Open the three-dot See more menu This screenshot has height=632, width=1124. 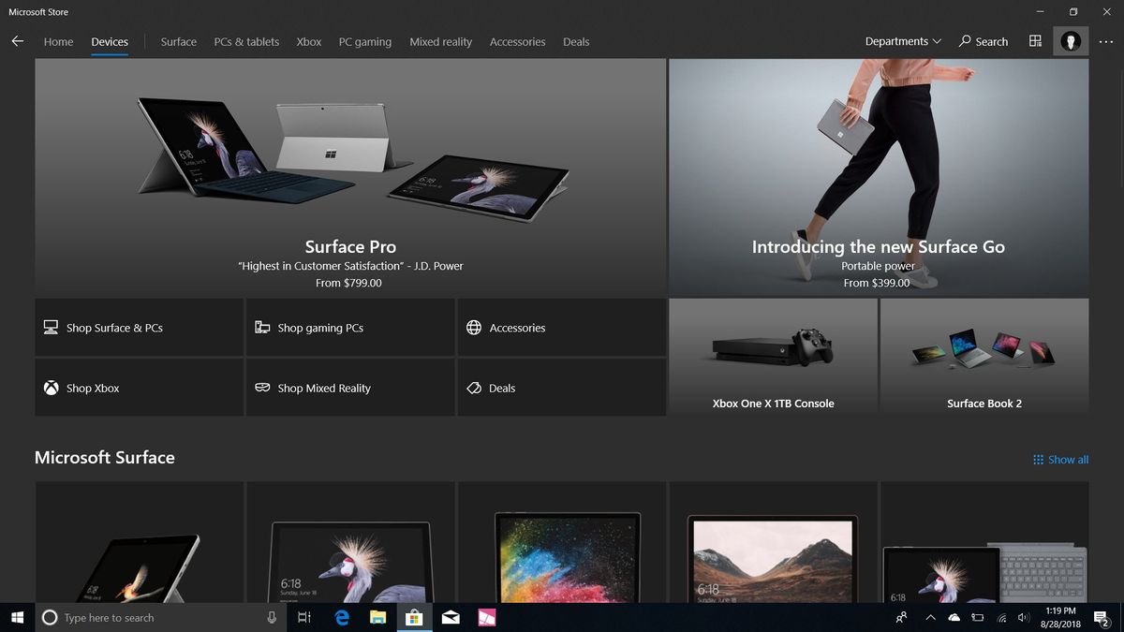click(1106, 41)
